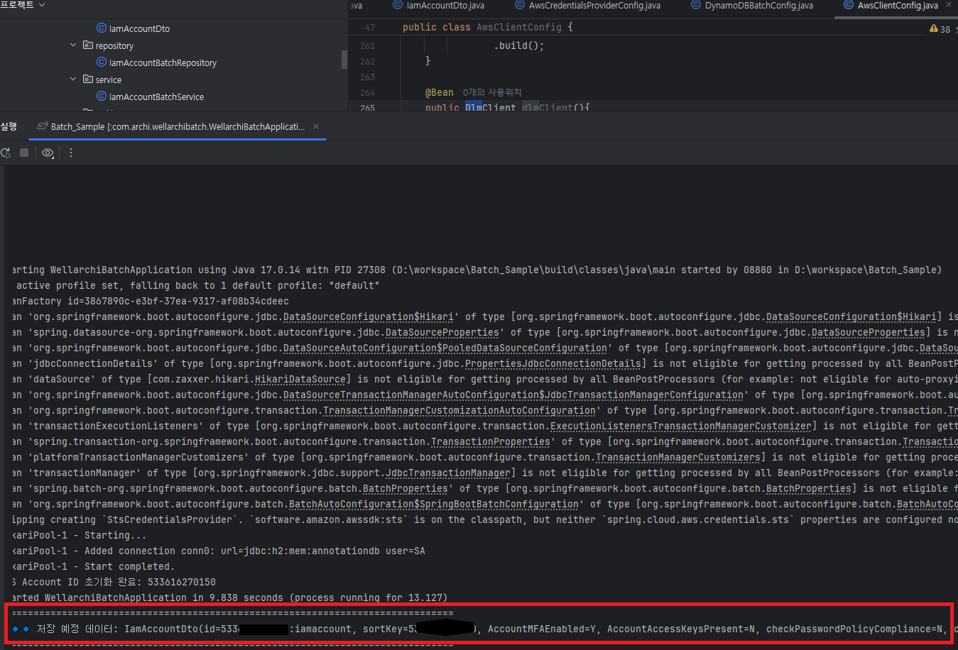
Task: Close the Batch_Sample run tab
Action: [x=316, y=126]
